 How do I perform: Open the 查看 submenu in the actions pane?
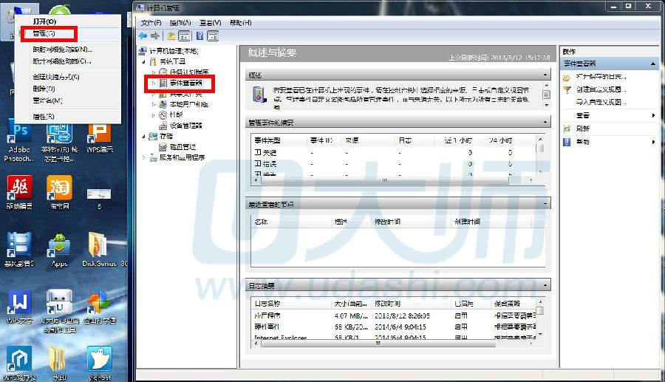[609, 115]
